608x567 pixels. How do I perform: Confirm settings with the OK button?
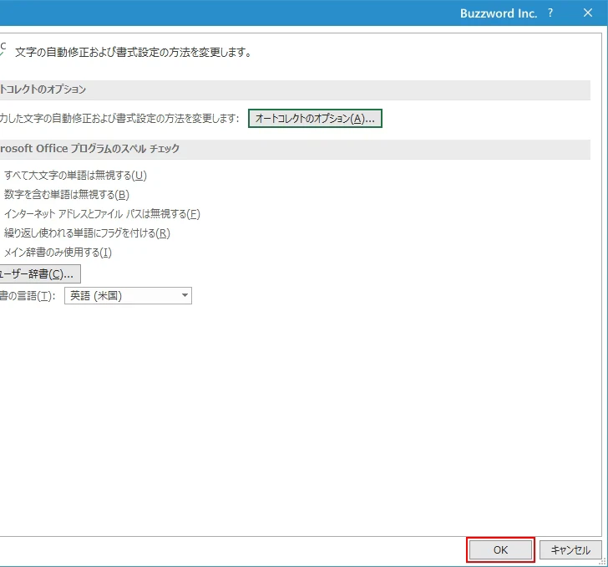(500, 550)
